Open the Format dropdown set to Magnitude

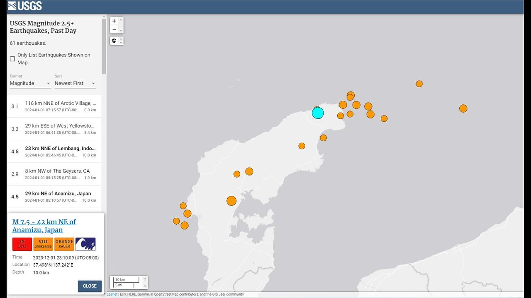click(30, 83)
